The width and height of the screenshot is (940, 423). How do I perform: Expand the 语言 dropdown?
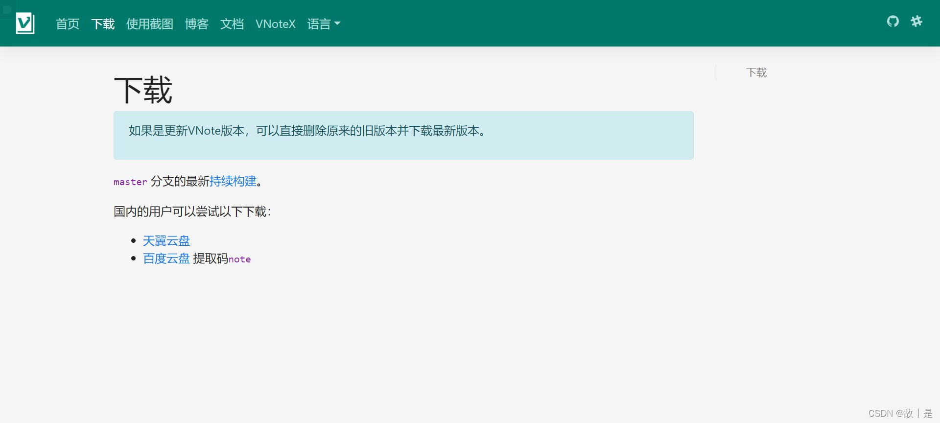[x=324, y=24]
